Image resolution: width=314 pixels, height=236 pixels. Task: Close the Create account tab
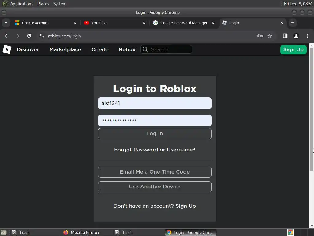[75, 23]
